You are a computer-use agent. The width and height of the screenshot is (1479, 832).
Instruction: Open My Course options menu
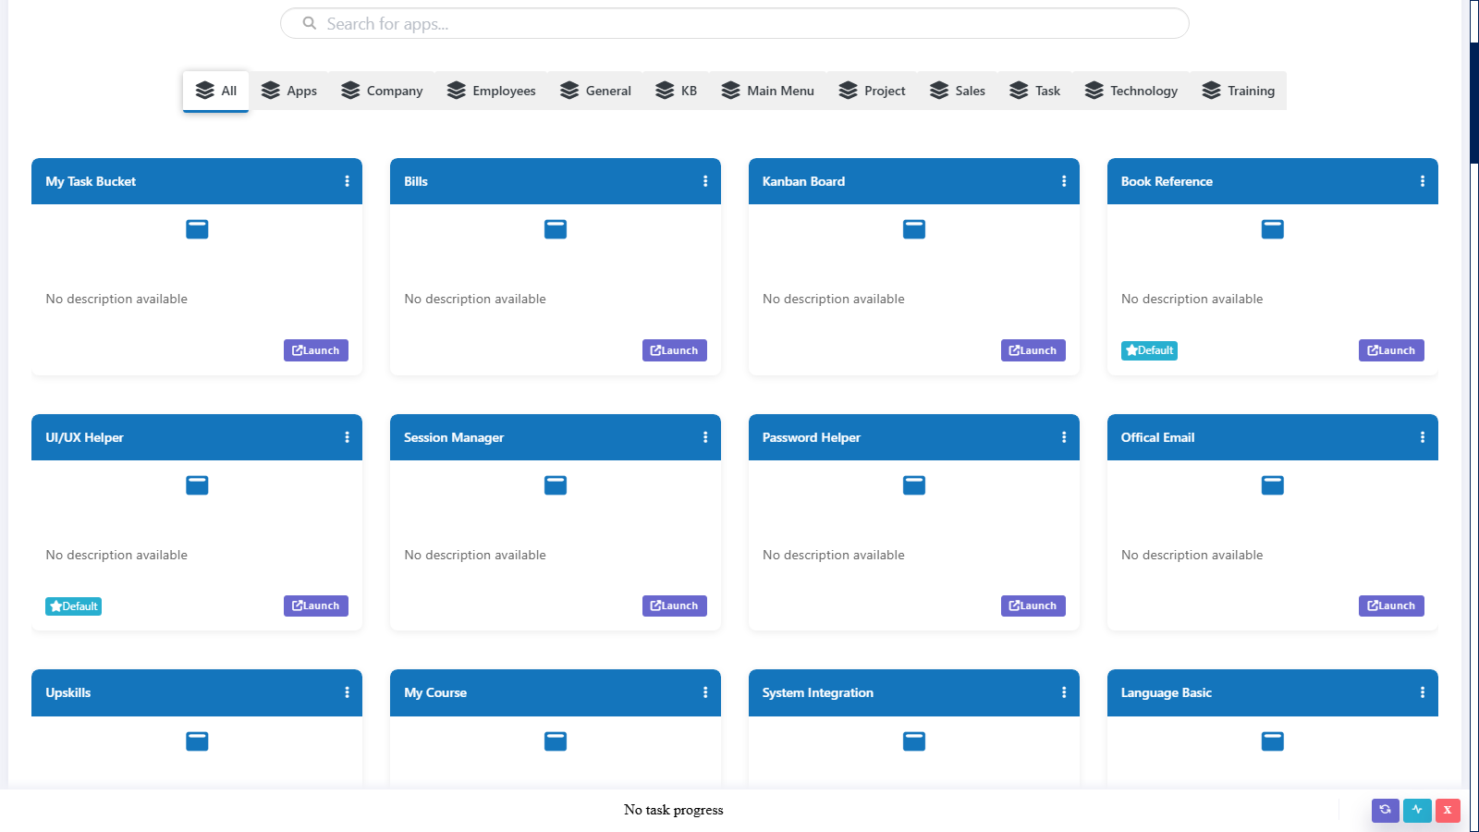[705, 692]
